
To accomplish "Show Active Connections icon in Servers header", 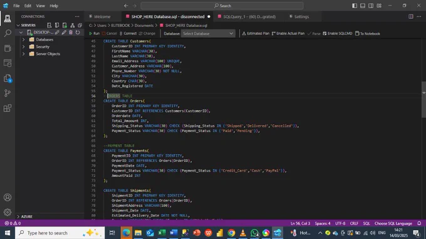I will click(65, 25).
